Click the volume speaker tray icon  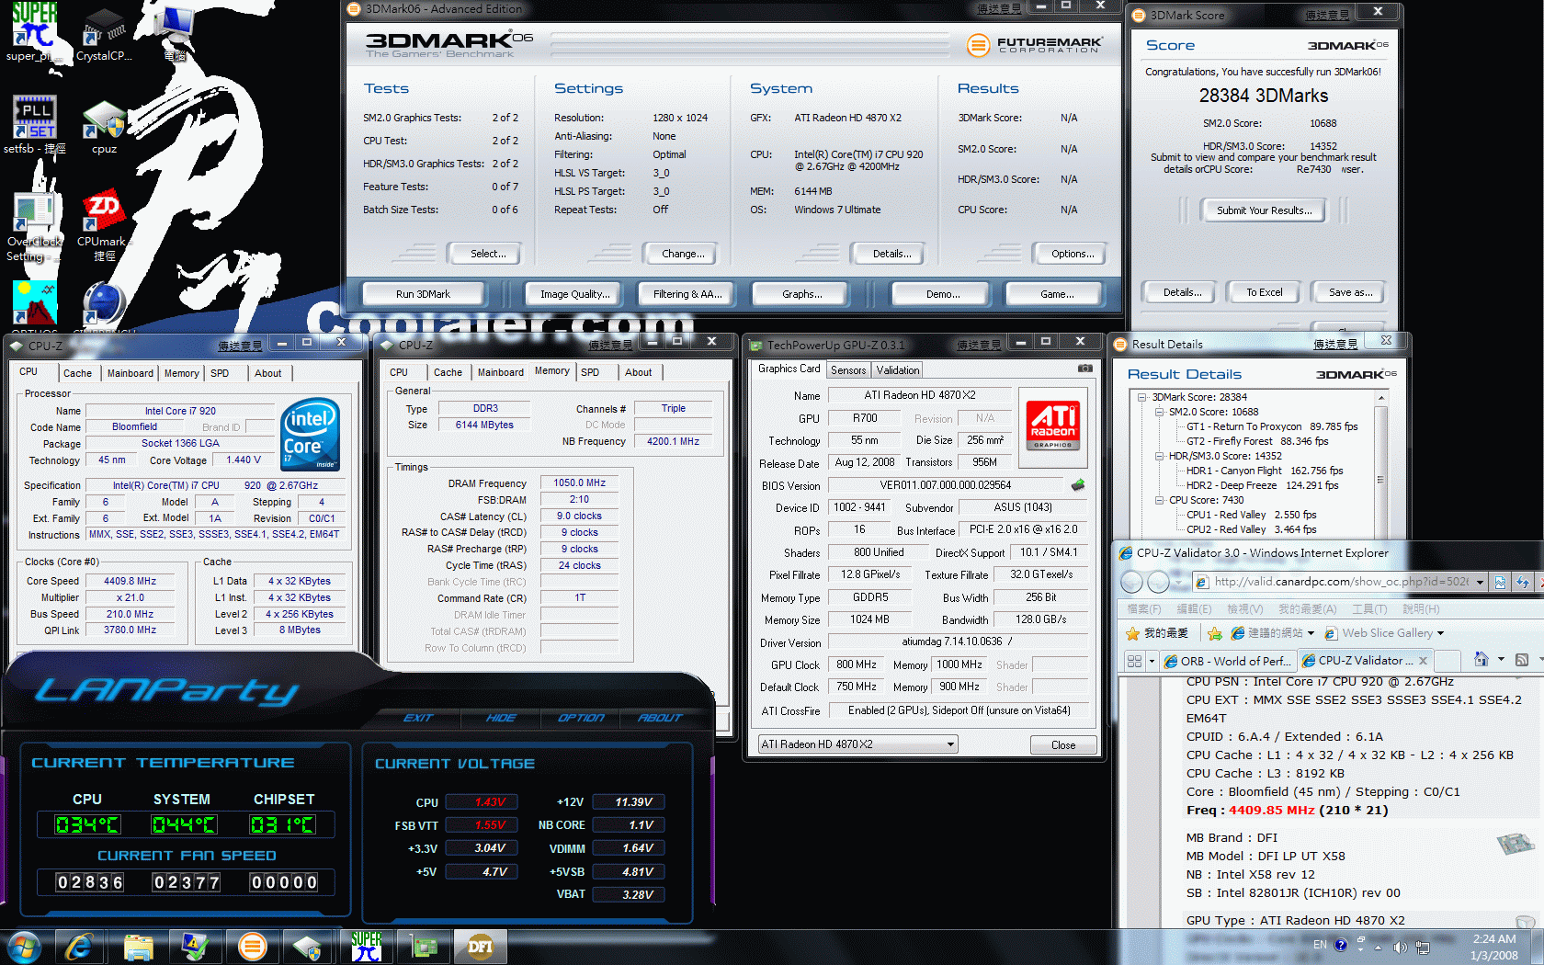1399,947
